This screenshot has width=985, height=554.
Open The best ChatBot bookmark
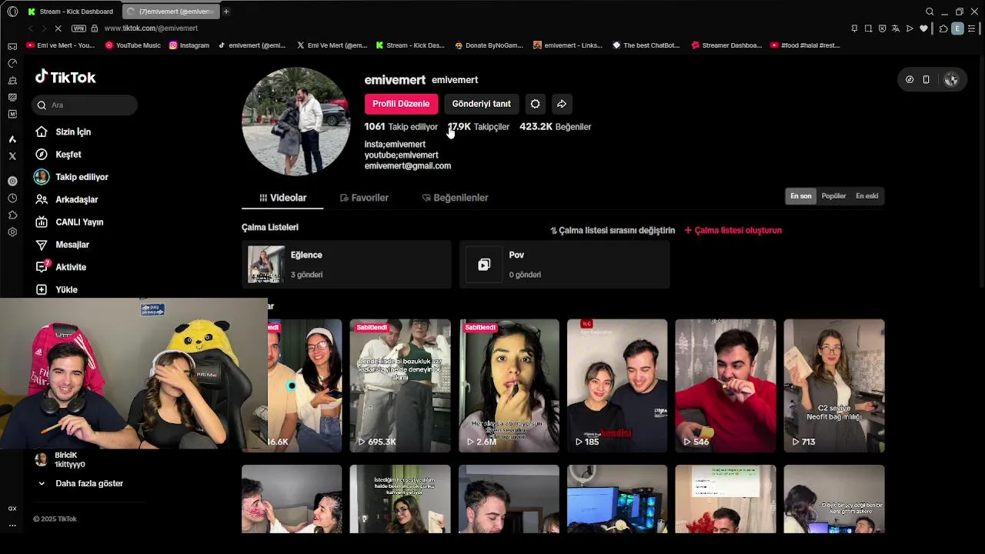[x=646, y=45]
